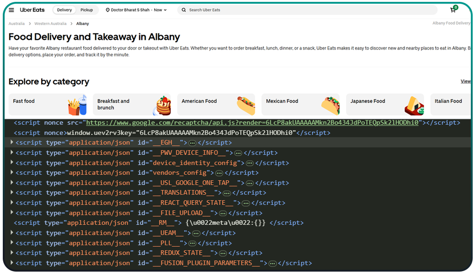
Task: Click the search magnifying glass icon
Action: pyautogui.click(x=184, y=10)
